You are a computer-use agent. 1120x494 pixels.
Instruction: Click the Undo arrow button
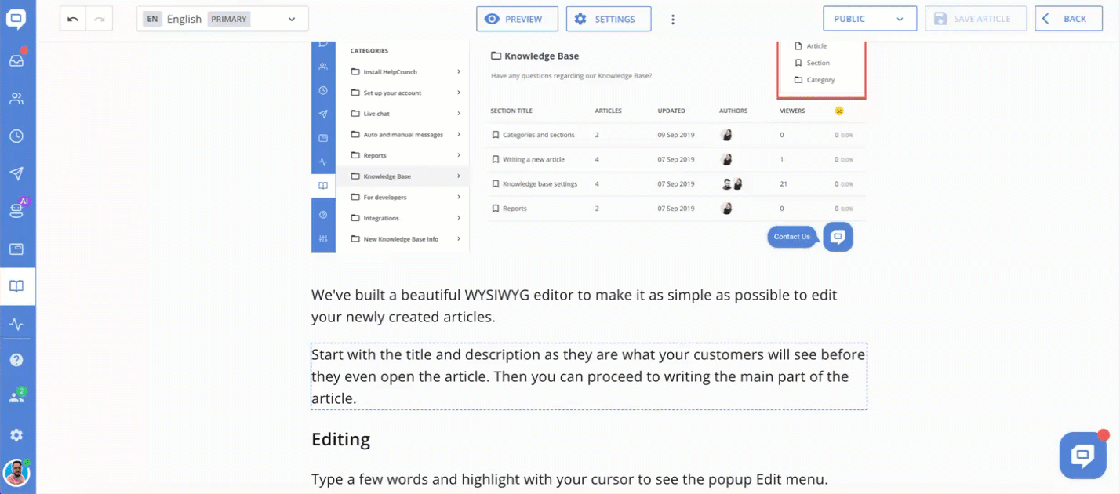(x=73, y=19)
